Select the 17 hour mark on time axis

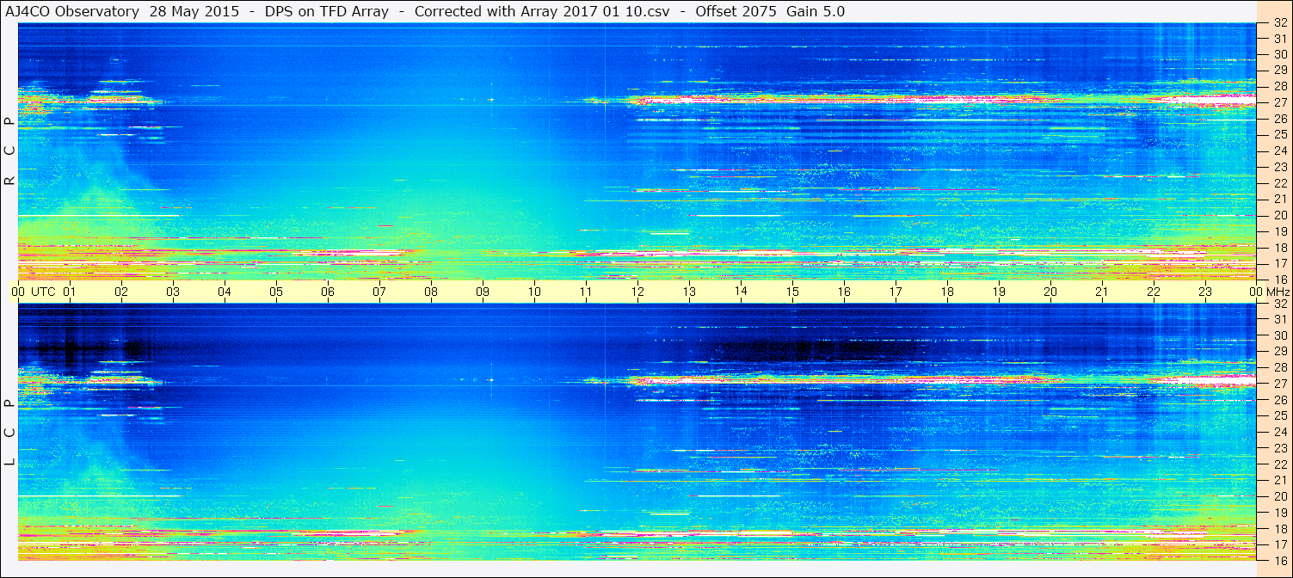[896, 292]
